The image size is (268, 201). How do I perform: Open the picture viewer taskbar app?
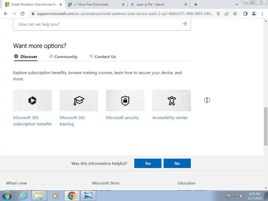[x=88, y=196]
